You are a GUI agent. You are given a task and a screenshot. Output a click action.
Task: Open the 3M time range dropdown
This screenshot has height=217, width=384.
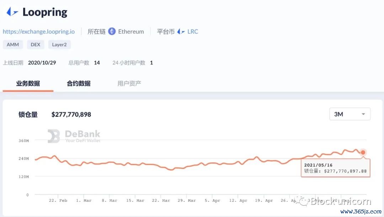pos(350,114)
